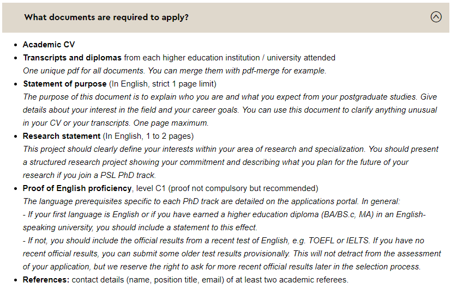
Task: Click the bold "References:" label
Action: tap(46, 280)
